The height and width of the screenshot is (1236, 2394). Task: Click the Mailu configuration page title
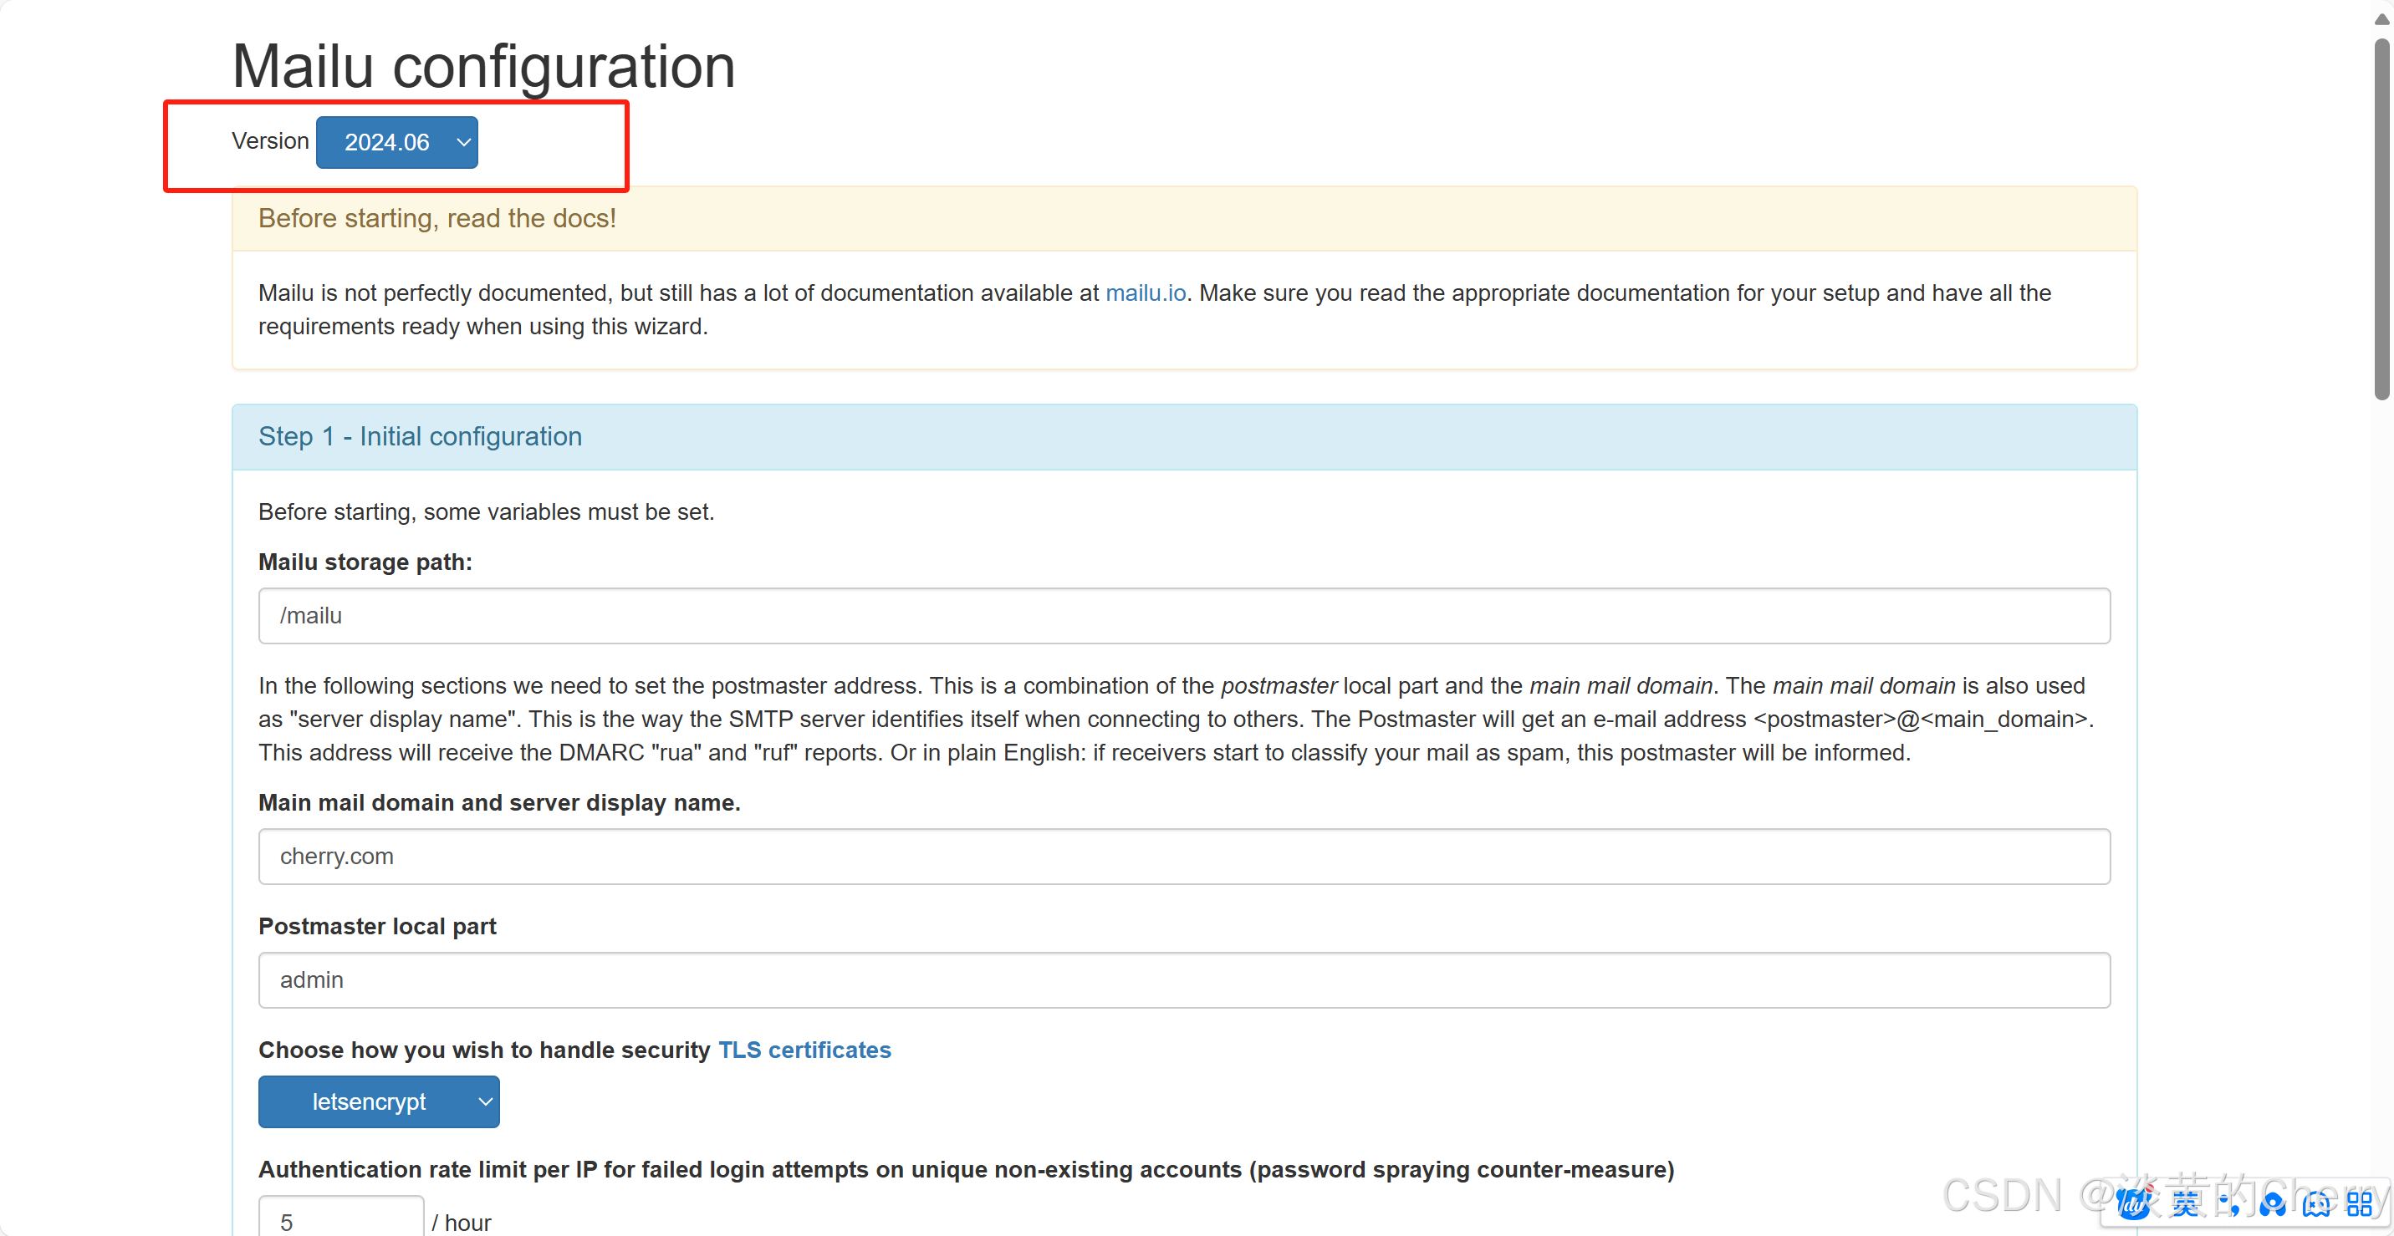pos(483,67)
